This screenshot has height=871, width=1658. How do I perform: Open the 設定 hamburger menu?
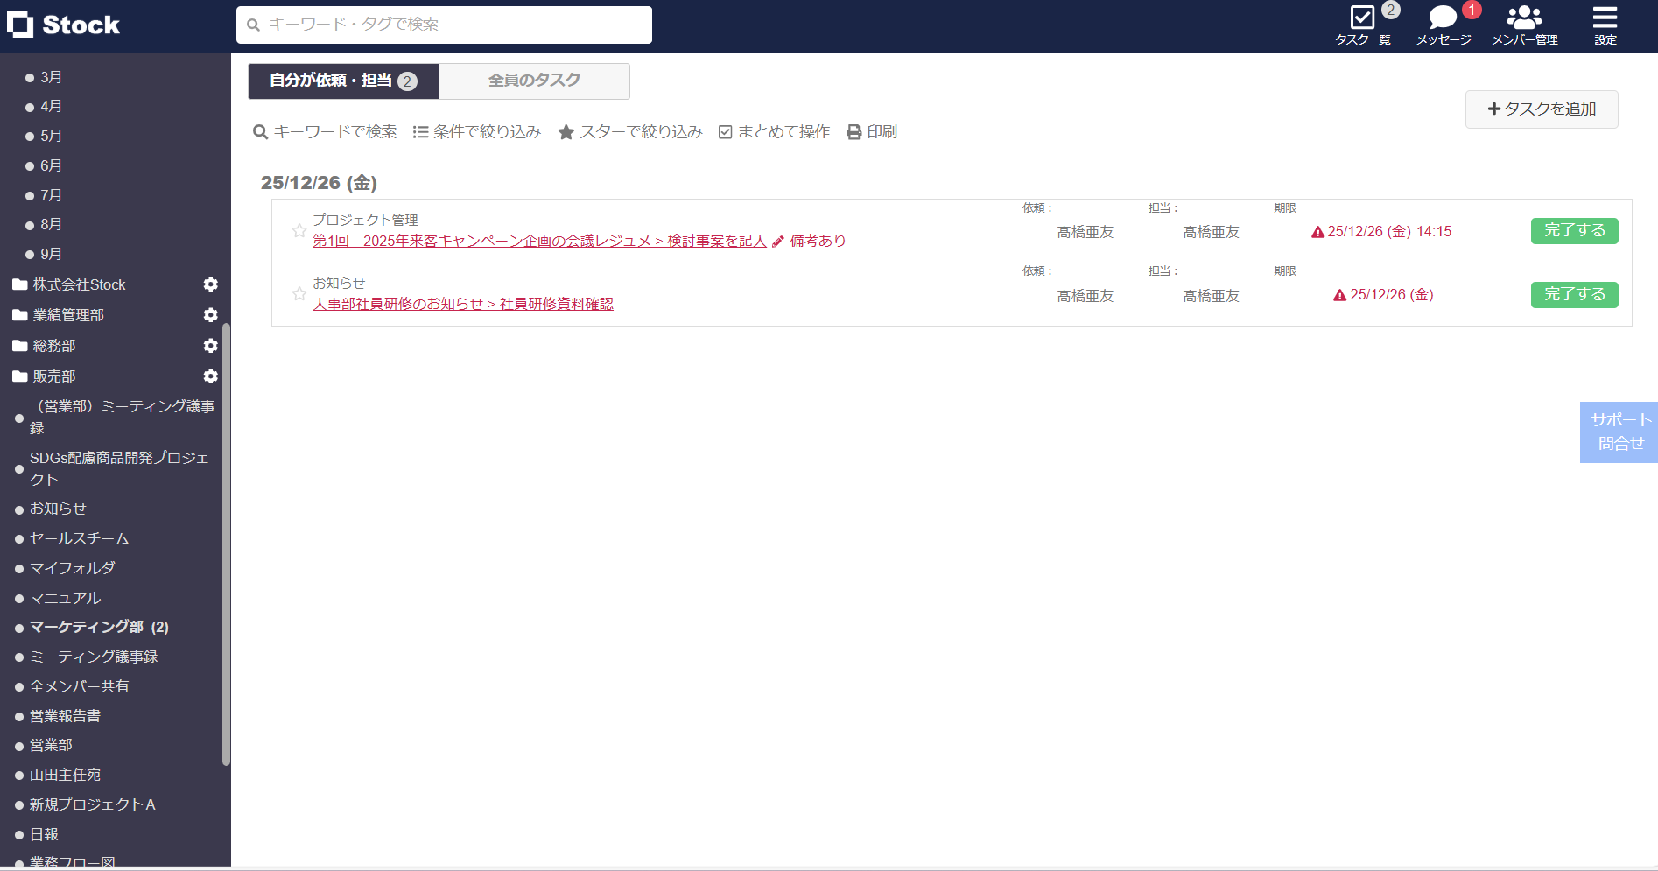pos(1604,18)
